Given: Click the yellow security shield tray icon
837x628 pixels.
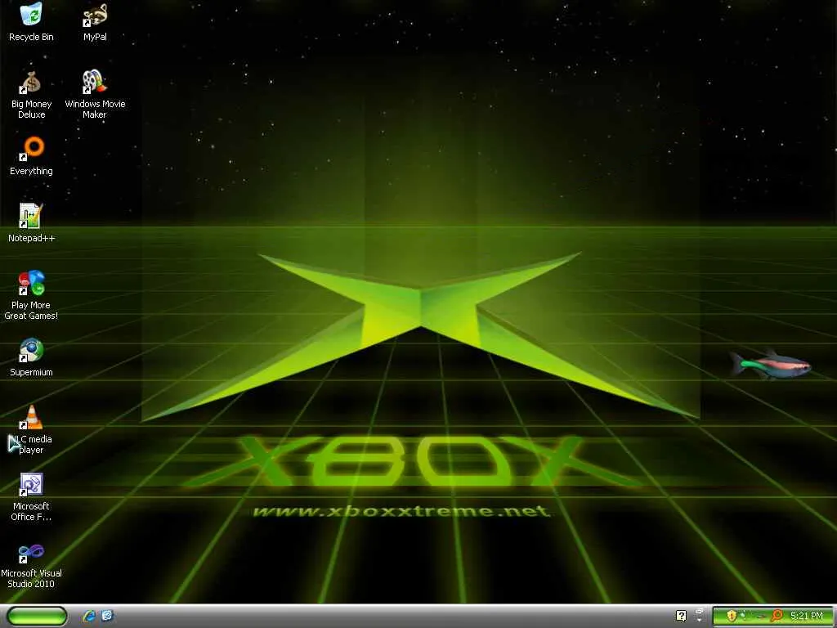Looking at the screenshot, I should coord(732,616).
